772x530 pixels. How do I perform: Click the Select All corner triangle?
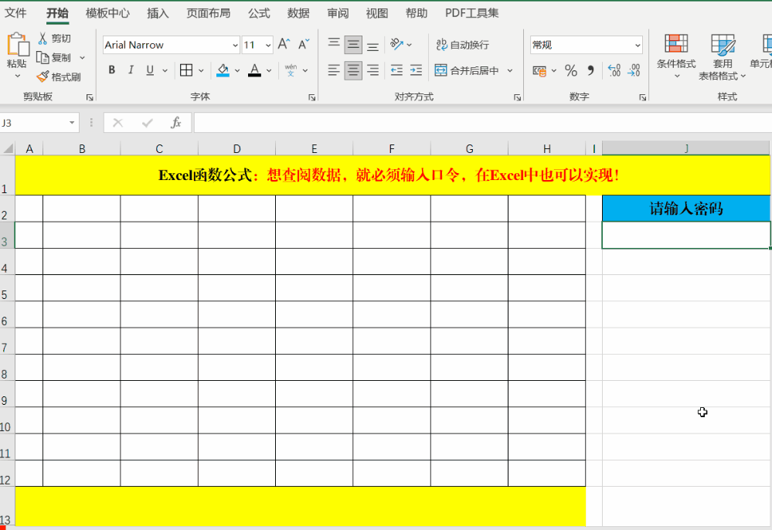(8, 148)
